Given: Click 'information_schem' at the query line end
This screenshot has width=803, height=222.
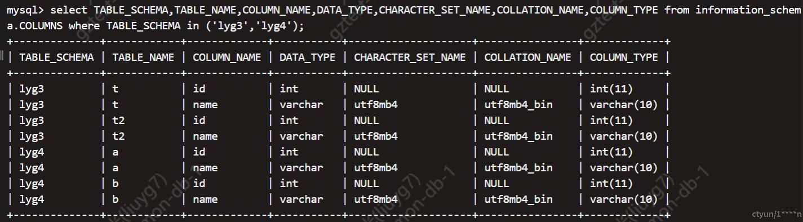Looking at the screenshot, I should point(748,10).
